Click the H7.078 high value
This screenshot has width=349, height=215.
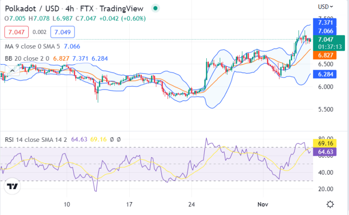(39, 18)
